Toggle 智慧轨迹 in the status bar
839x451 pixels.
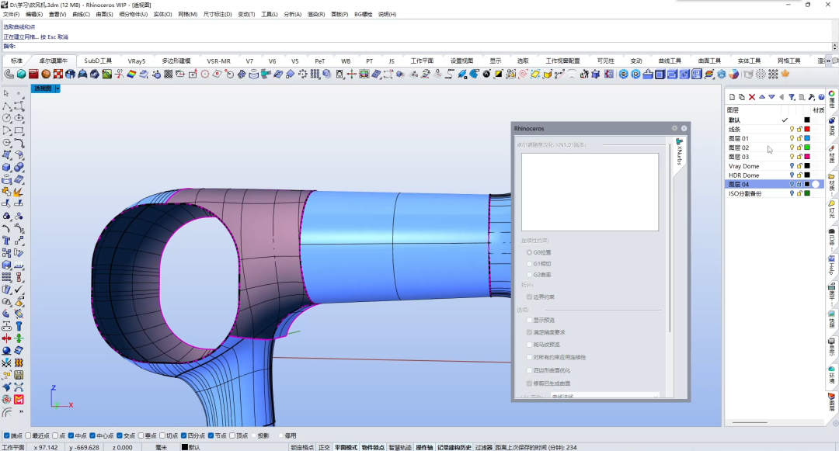click(x=400, y=447)
